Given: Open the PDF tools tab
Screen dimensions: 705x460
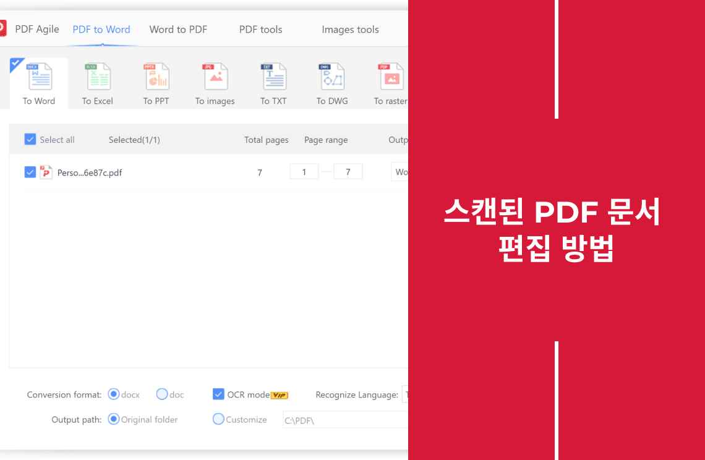Looking at the screenshot, I should (261, 29).
